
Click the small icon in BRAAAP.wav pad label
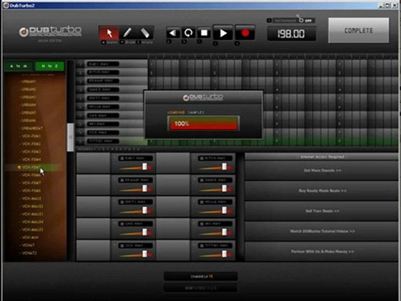point(122,180)
